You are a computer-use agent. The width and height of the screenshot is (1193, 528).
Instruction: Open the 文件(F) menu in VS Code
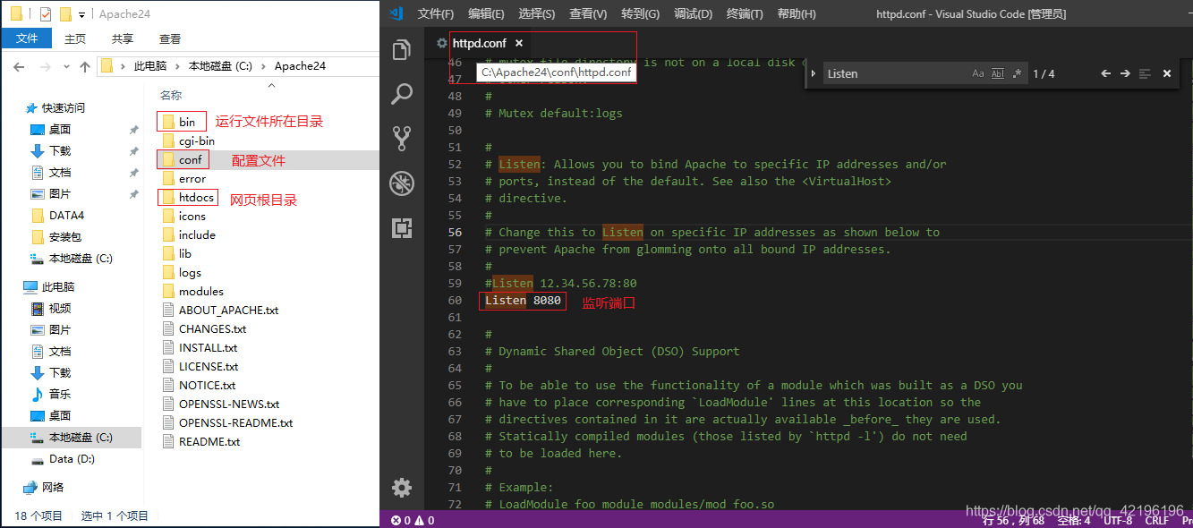(436, 14)
